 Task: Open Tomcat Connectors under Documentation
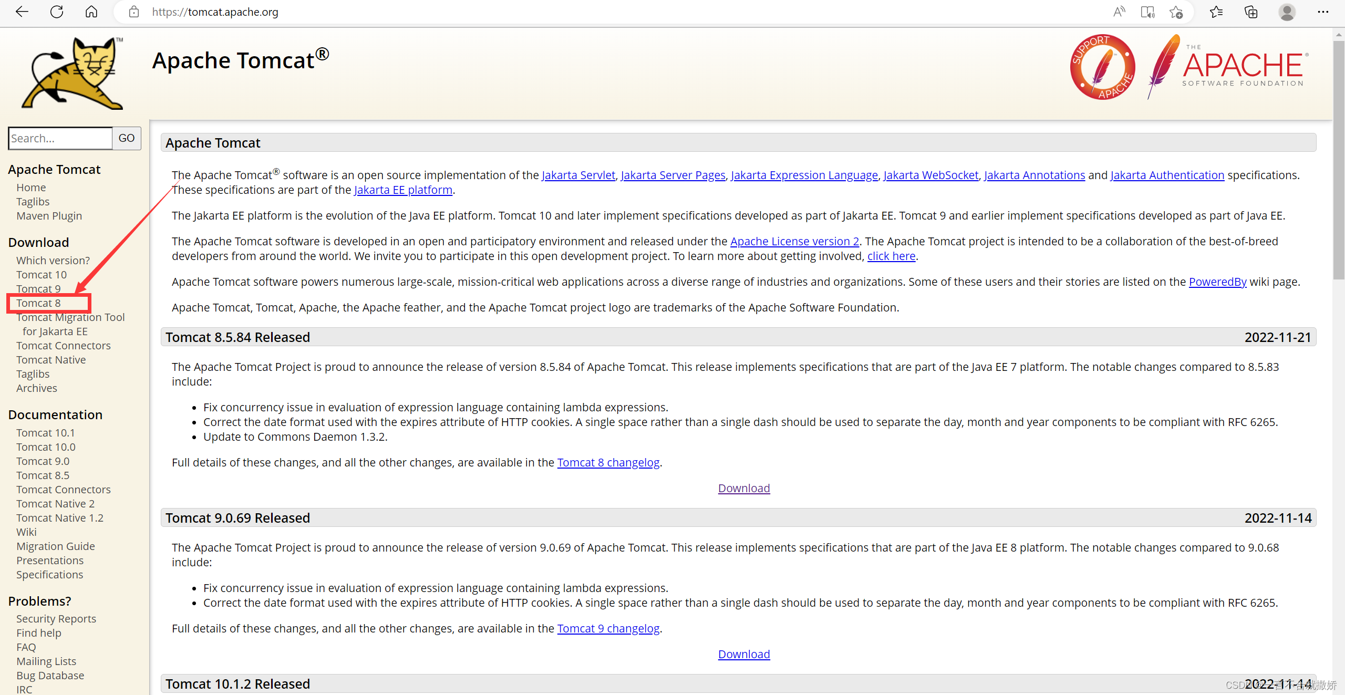64,490
